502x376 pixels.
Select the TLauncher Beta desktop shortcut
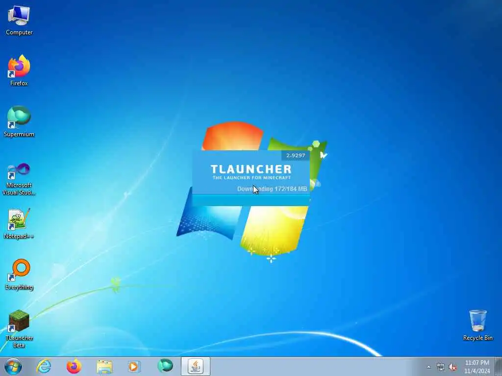(x=19, y=329)
